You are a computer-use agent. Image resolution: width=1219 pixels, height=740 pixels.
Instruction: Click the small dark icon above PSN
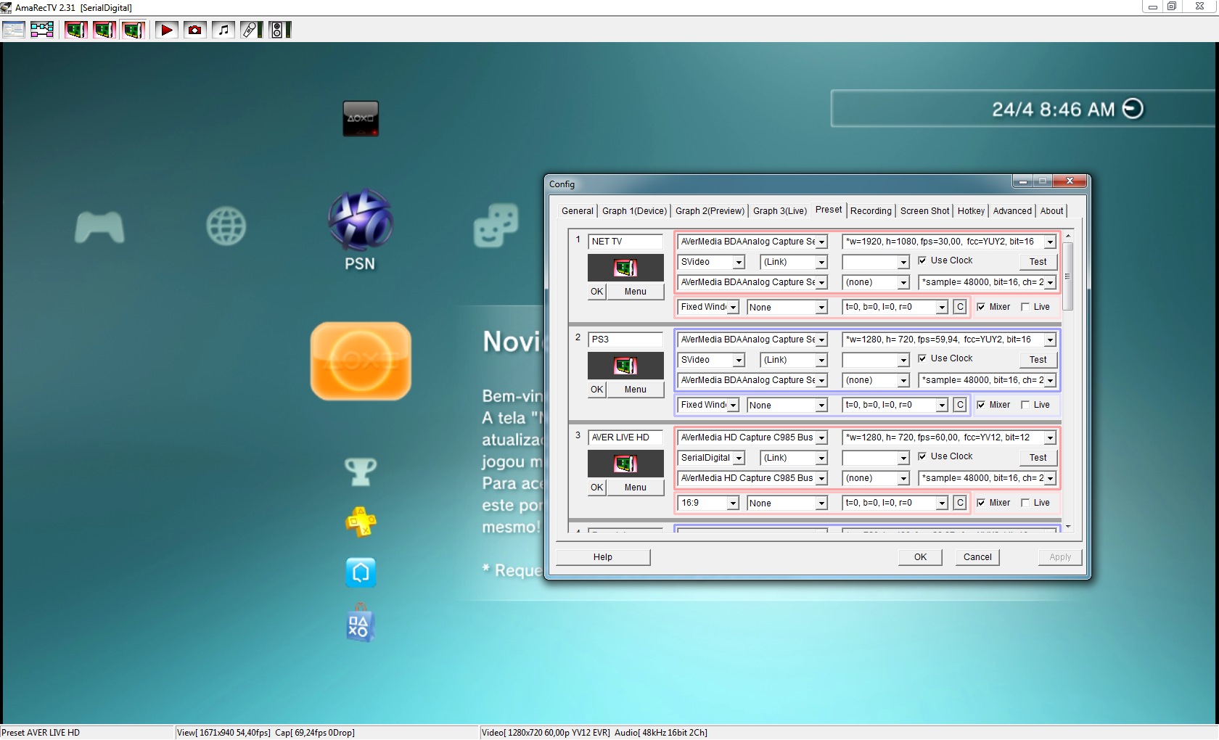[x=361, y=118]
